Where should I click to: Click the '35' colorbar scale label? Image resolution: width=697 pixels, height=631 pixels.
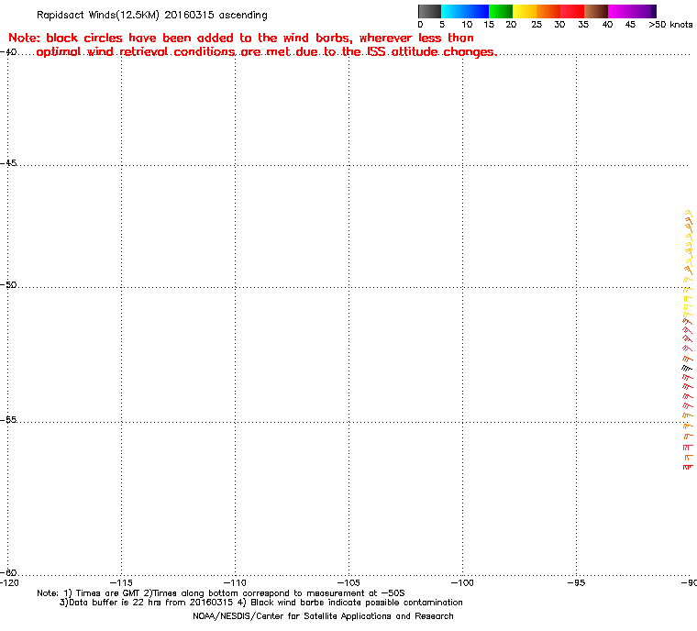[x=583, y=25]
